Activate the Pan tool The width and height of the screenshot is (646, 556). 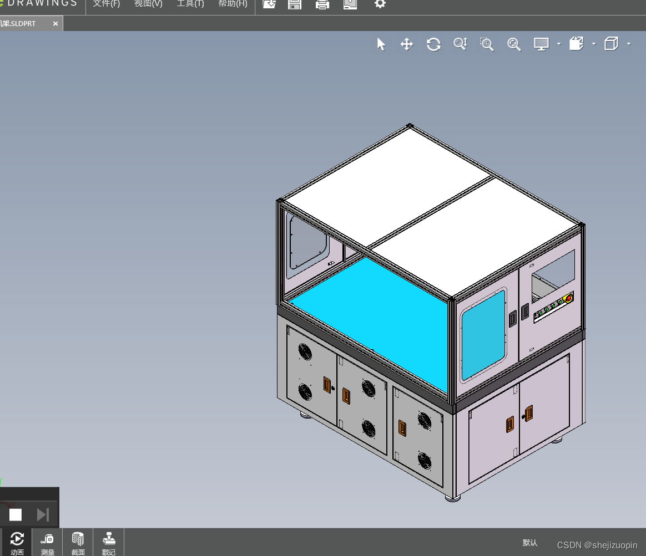click(x=407, y=44)
